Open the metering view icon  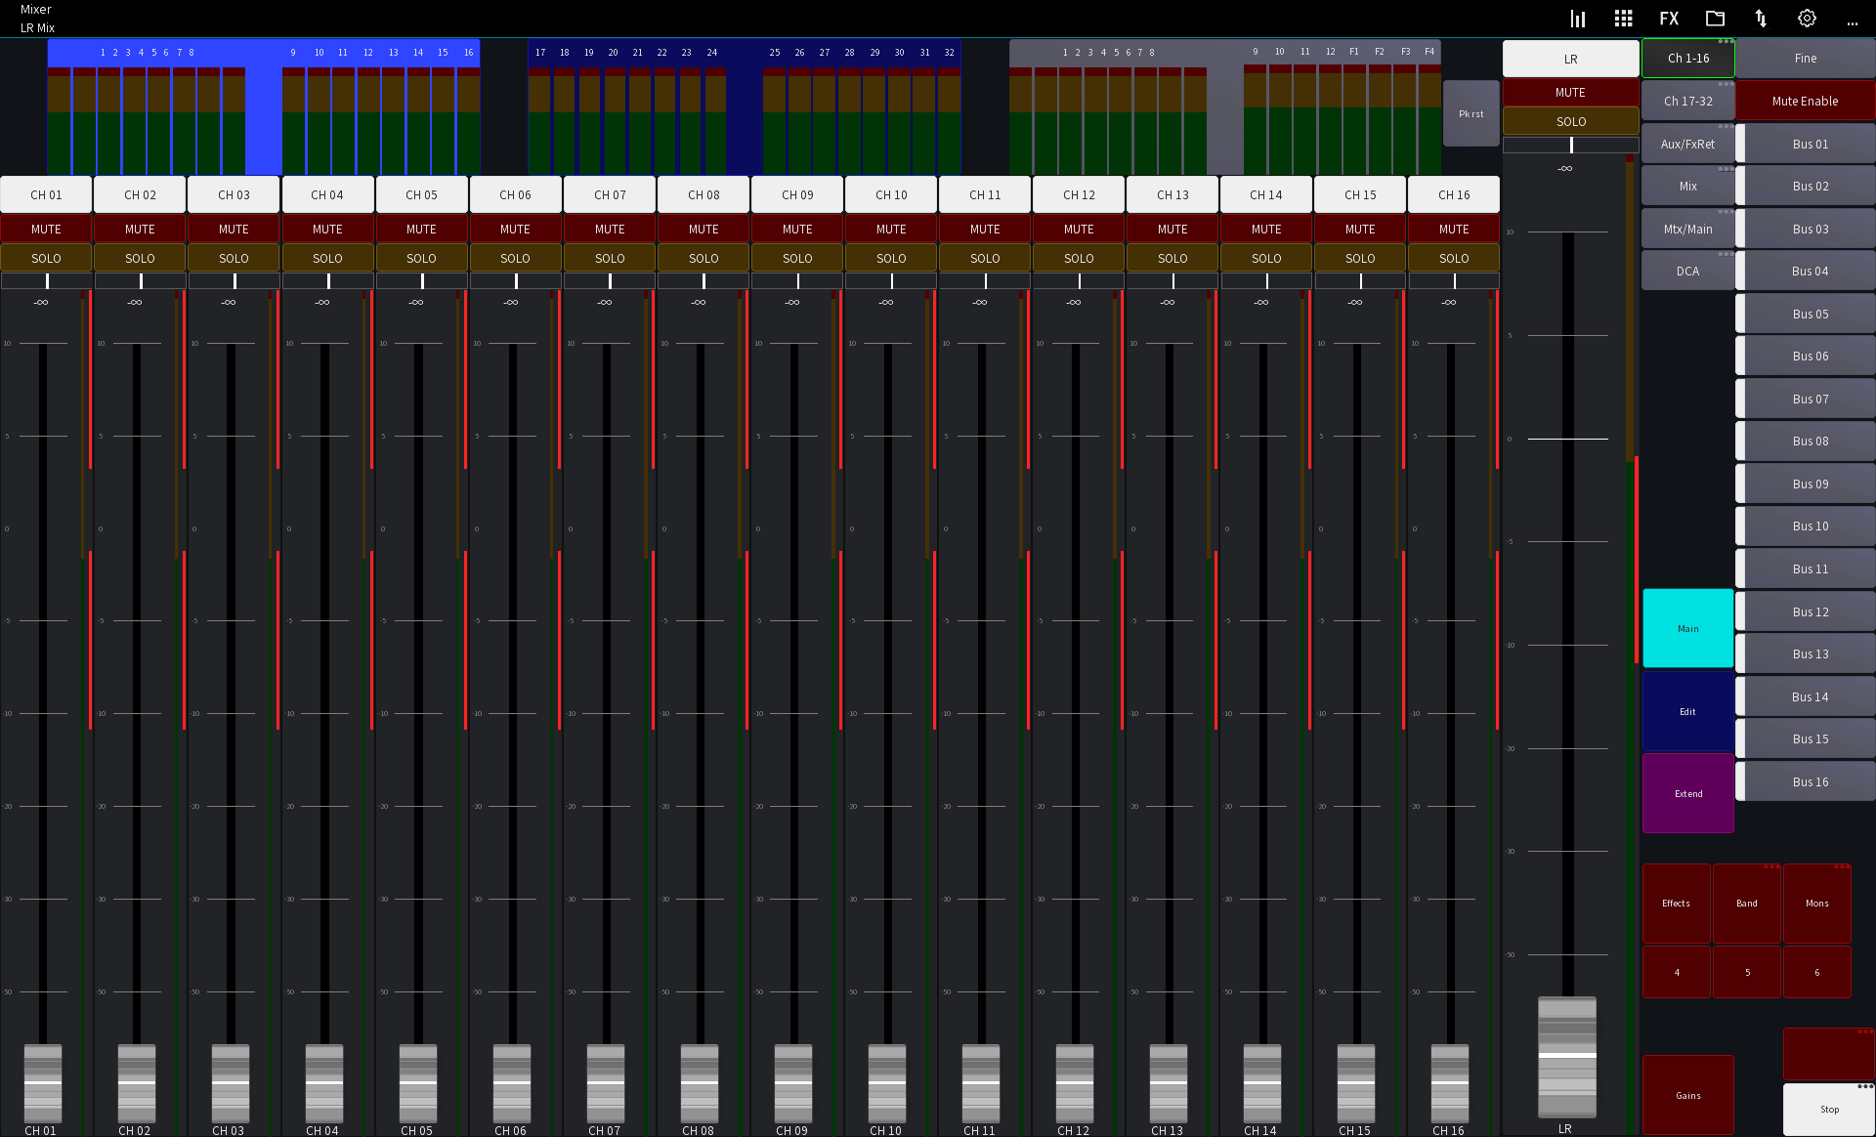coord(1577,18)
